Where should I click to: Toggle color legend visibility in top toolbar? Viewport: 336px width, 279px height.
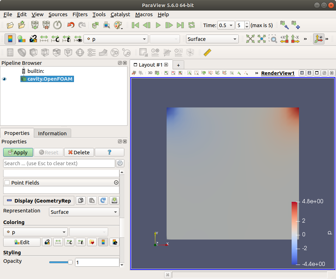coord(10,39)
